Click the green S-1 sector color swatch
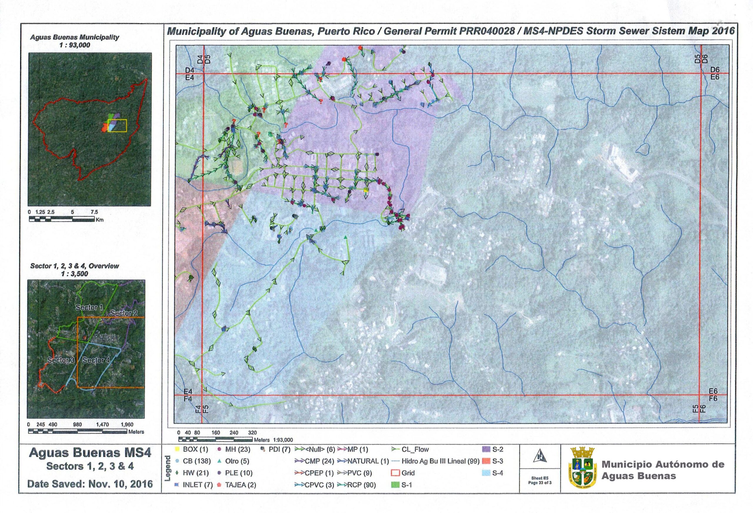 click(x=395, y=485)
